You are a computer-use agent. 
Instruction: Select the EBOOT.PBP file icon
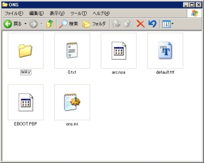pos(25,102)
